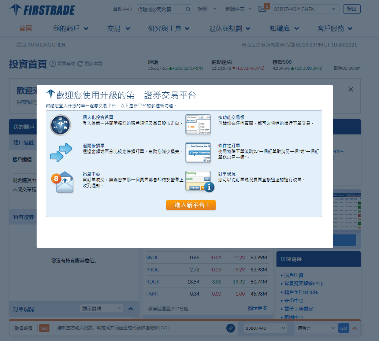Open the language dropdown 繁體中文

pos(238,9)
